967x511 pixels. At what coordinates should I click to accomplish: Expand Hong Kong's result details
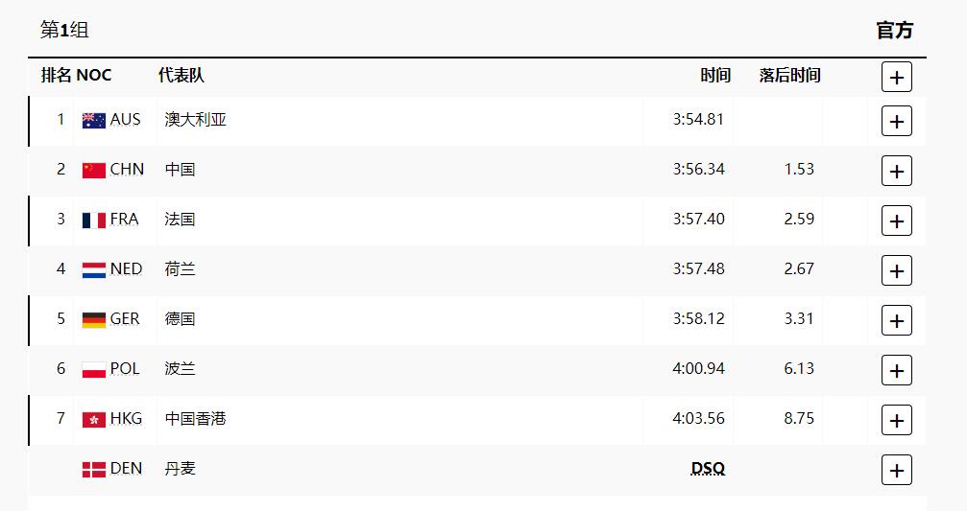coord(896,420)
